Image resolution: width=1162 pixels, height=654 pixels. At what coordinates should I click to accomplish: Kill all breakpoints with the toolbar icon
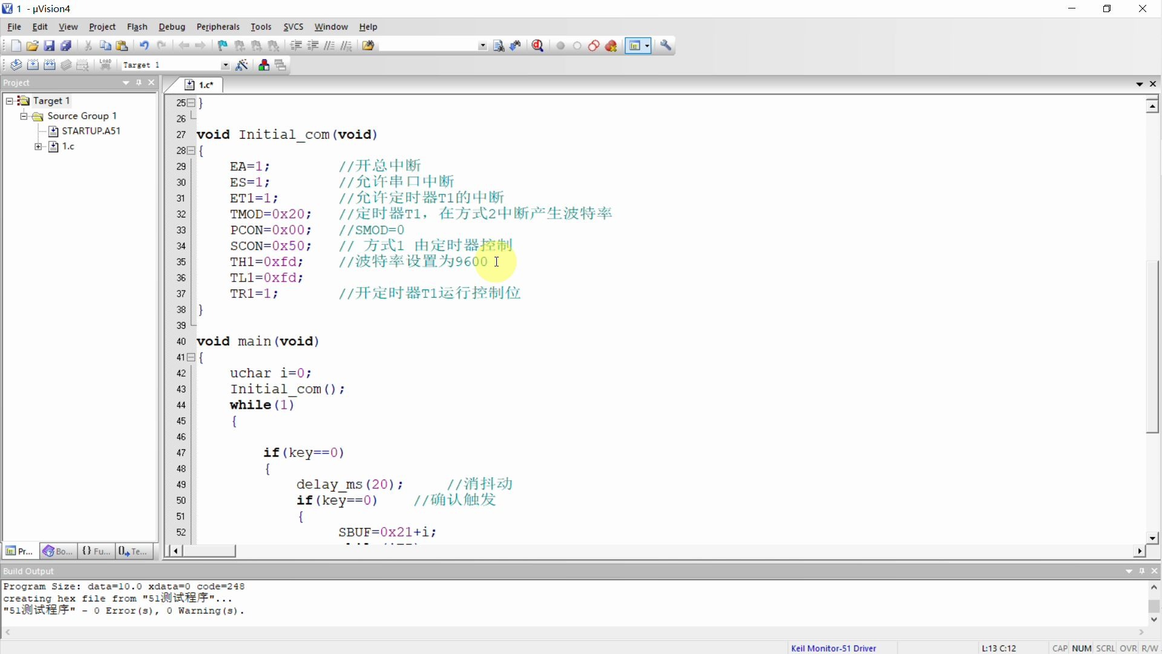(611, 45)
